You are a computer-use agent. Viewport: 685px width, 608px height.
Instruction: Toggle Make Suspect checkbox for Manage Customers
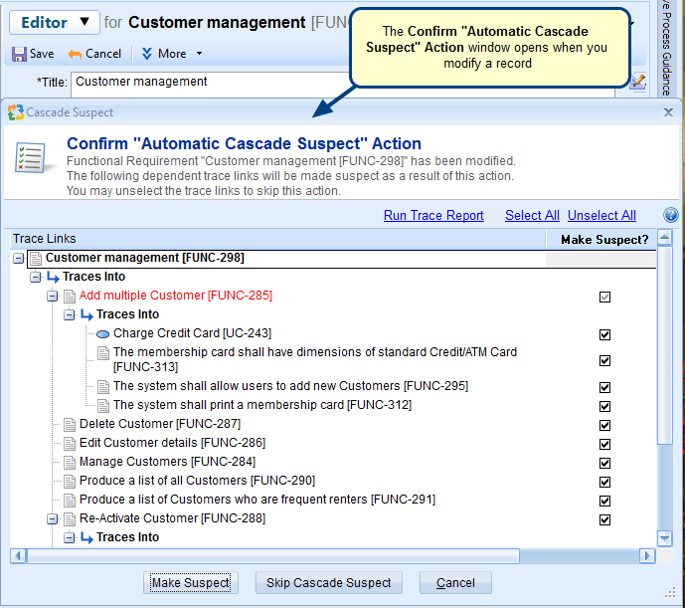coord(604,463)
